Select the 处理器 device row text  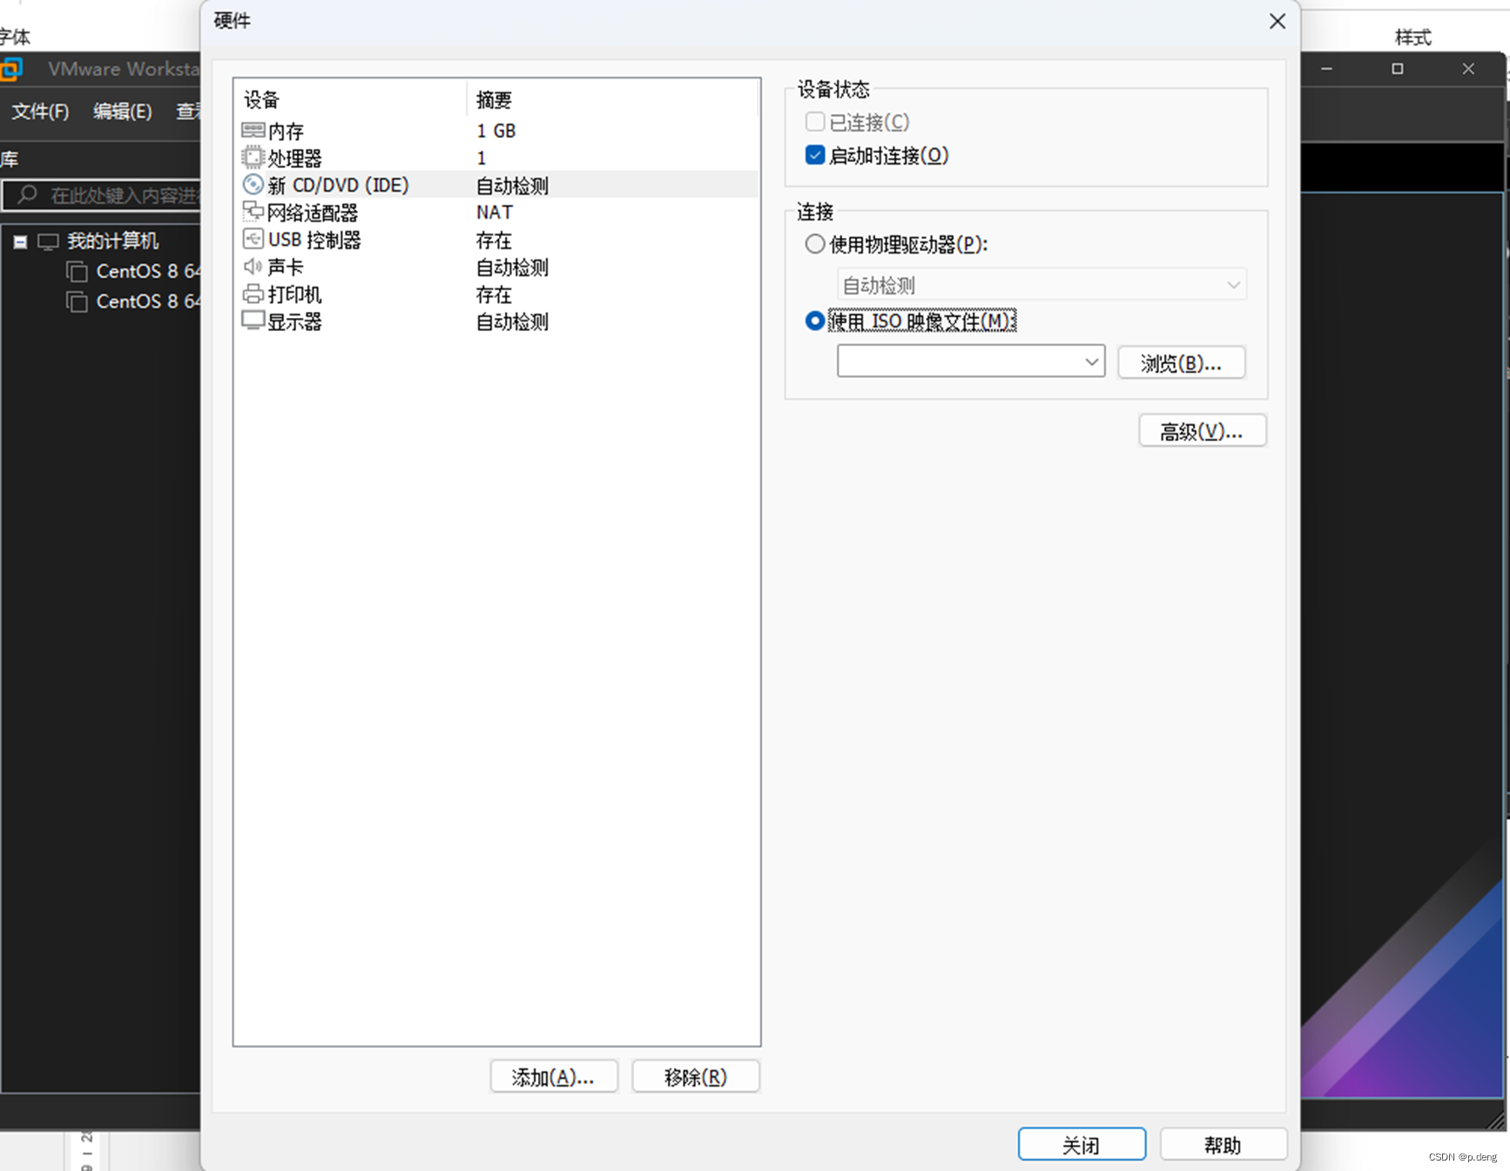tap(295, 159)
